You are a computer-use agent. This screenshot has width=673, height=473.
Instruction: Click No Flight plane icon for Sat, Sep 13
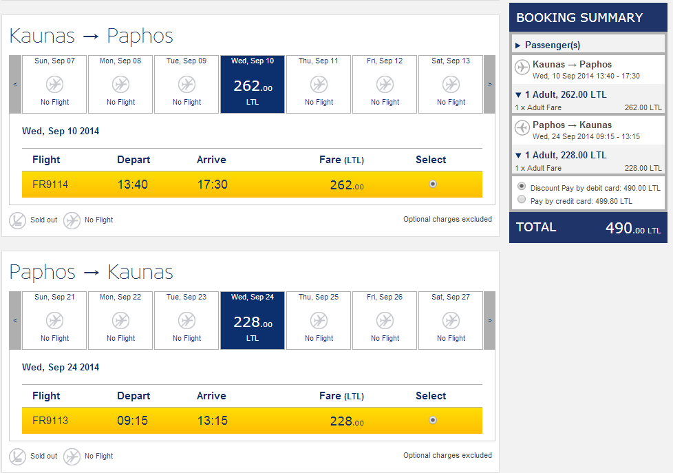[x=451, y=85]
